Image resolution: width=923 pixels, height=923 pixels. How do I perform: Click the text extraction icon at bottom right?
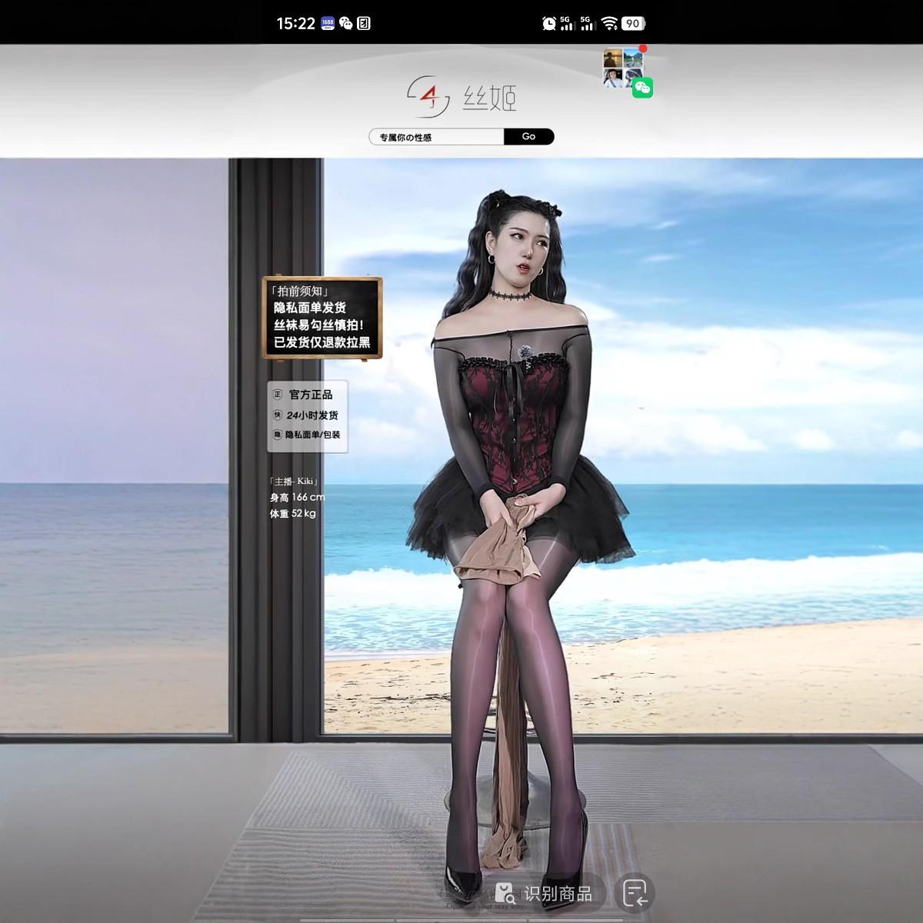tap(635, 894)
